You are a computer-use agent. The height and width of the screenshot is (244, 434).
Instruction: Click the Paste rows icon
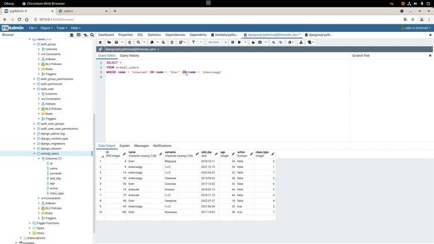[x=163, y=42]
